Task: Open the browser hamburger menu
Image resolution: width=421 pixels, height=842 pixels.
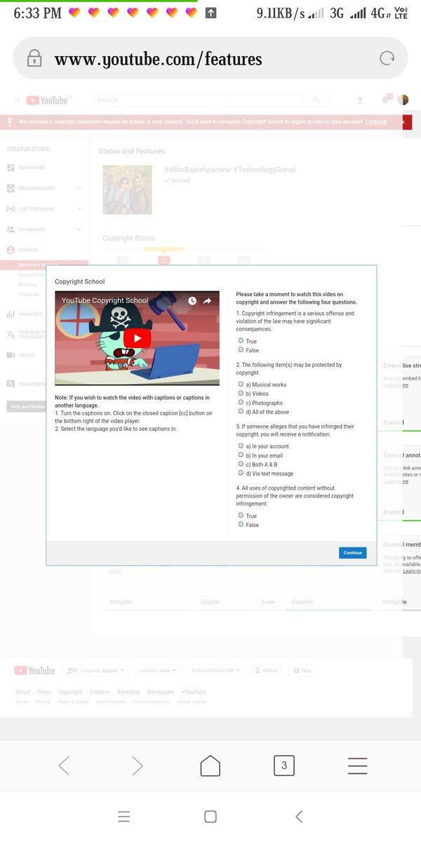Action: click(x=358, y=766)
